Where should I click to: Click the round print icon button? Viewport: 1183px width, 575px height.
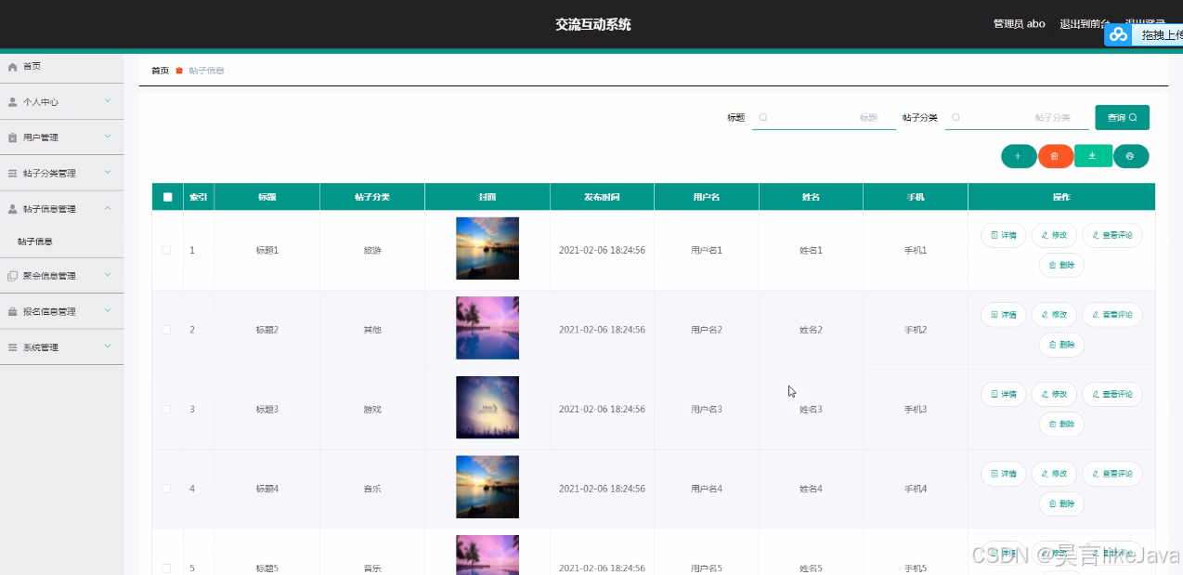tap(1131, 156)
